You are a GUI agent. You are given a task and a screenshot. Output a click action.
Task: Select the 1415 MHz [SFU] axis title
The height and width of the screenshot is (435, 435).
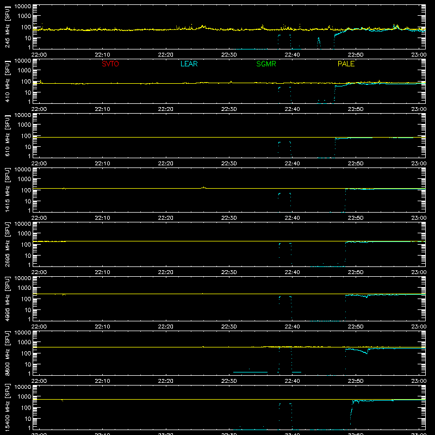click(7, 190)
